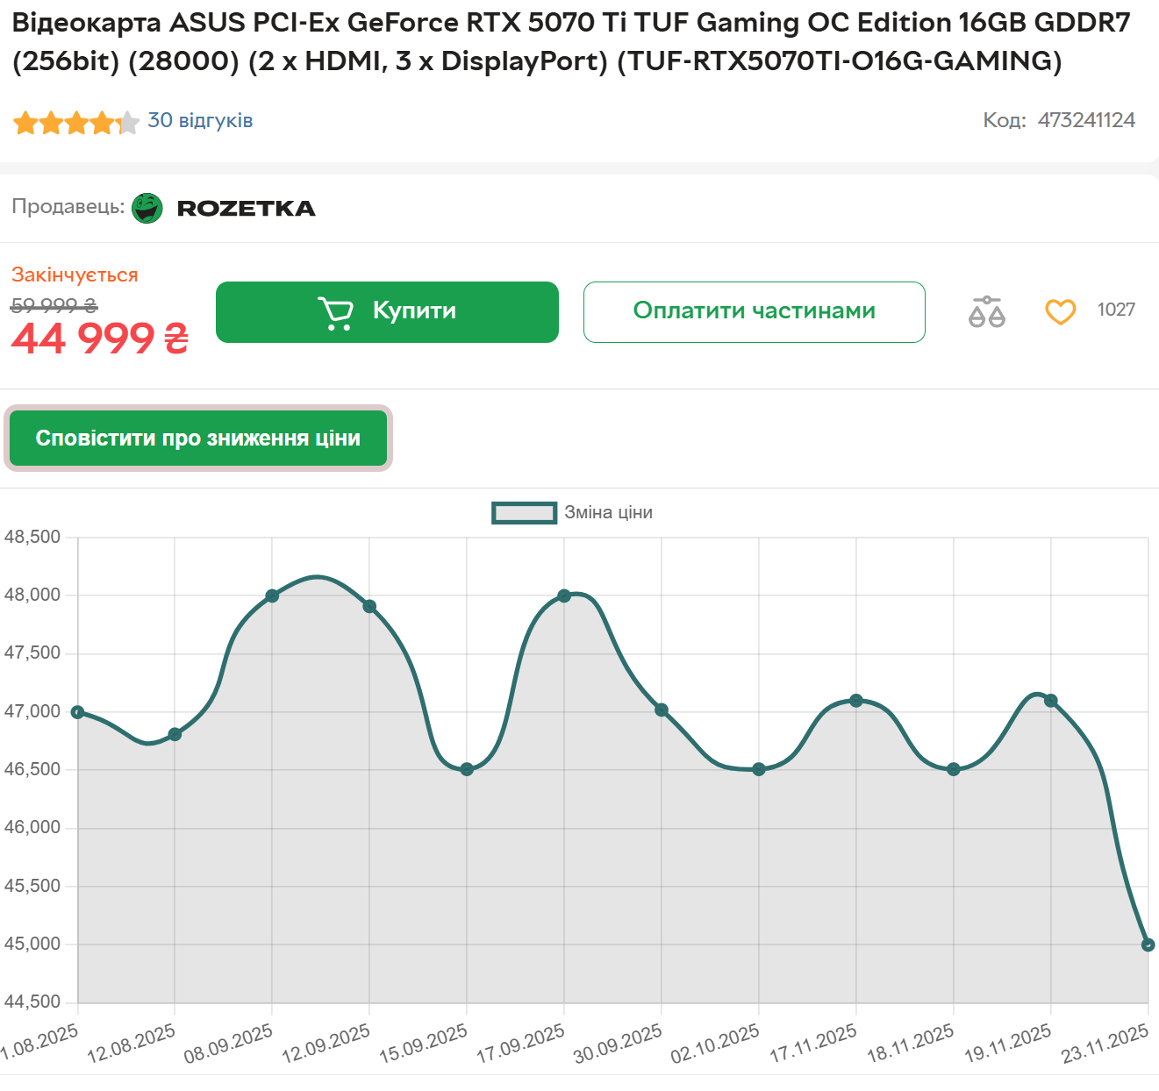Click the chart point for 18.11.2025
1159x1091 pixels.
coord(954,769)
